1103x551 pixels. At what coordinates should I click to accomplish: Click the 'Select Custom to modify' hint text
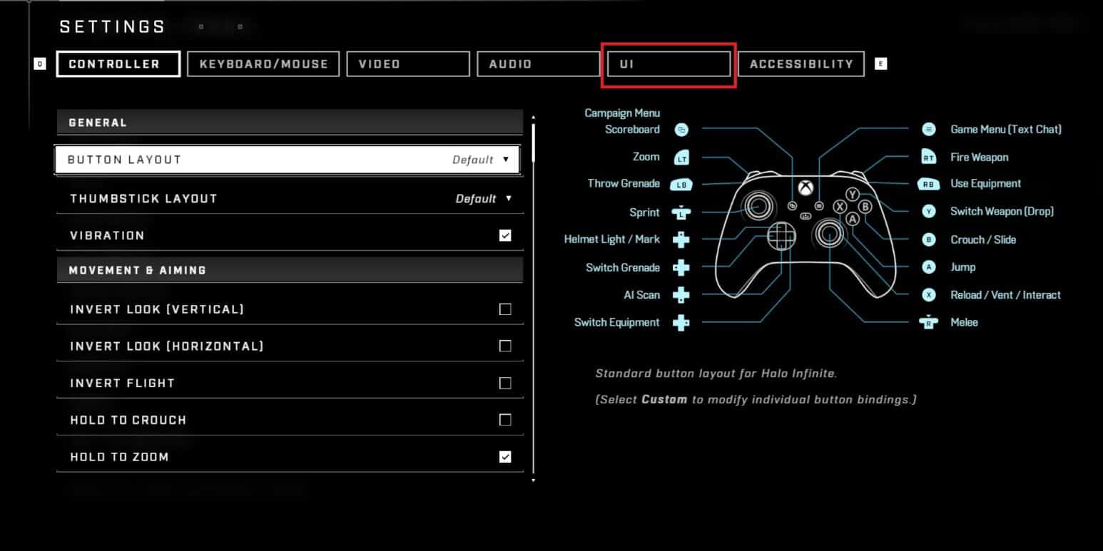point(756,399)
